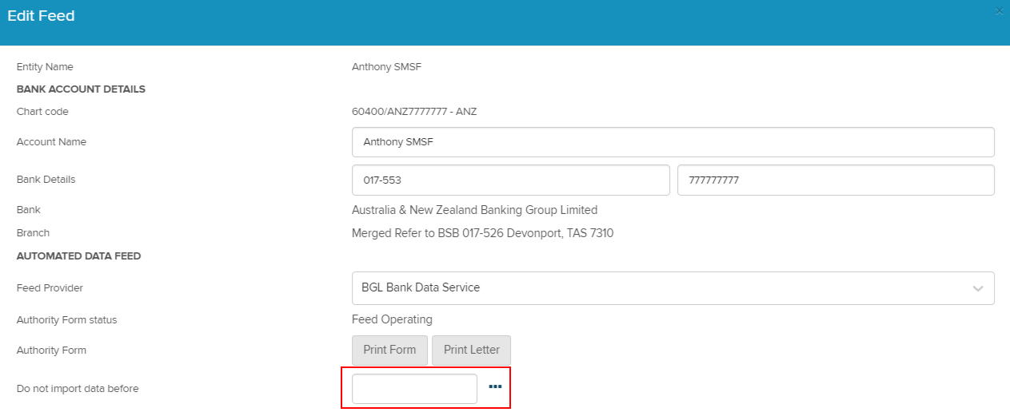Image resolution: width=1010 pixels, height=412 pixels.
Task: Click the Feed Provider chevron arrow
Action: (977, 288)
